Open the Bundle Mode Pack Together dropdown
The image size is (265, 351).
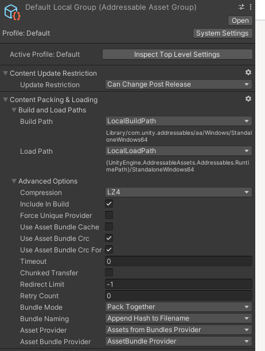(x=178, y=307)
